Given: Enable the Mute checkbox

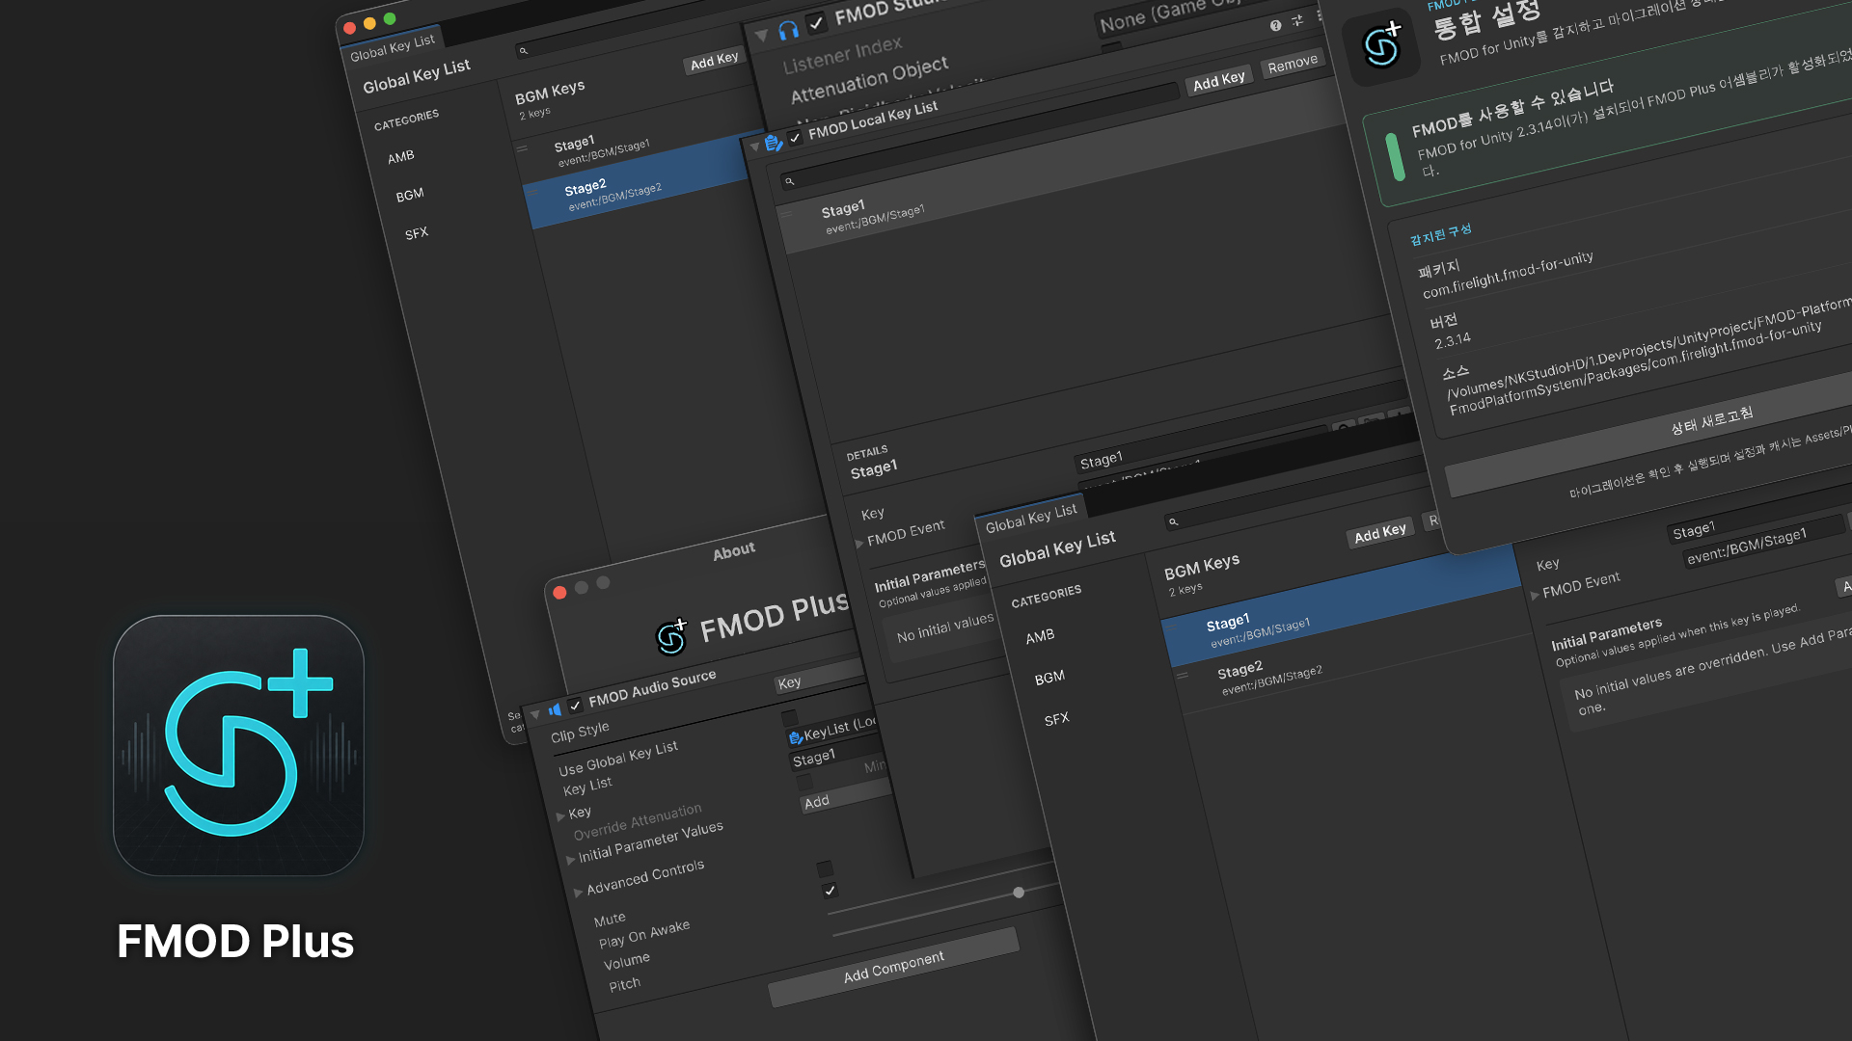Looking at the screenshot, I should point(825,868).
